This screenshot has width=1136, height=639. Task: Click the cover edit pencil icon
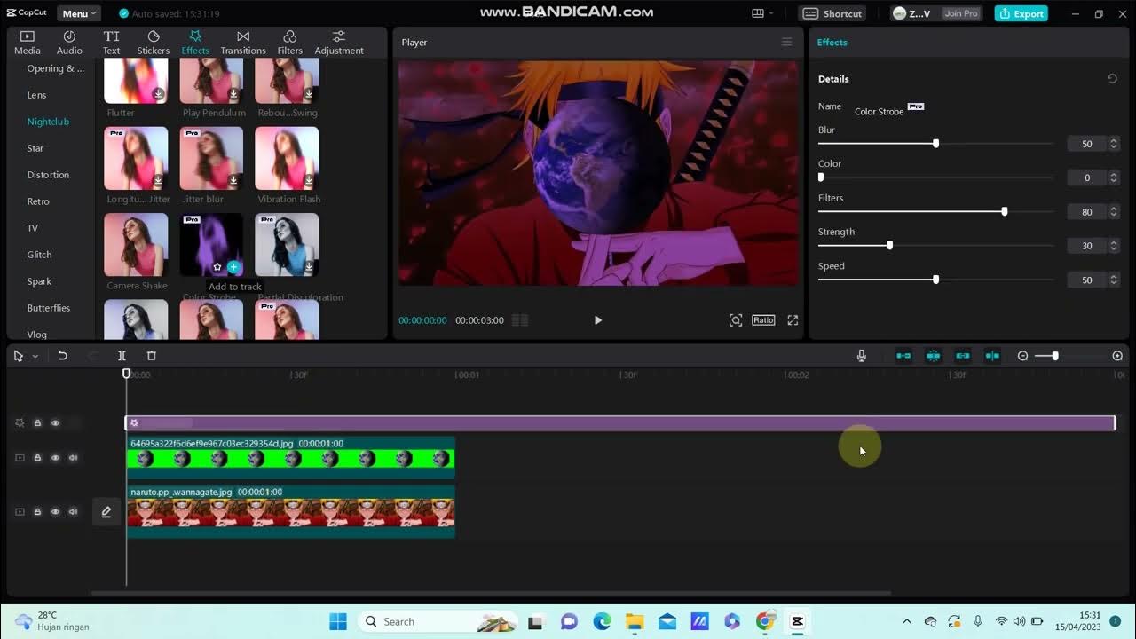pyautogui.click(x=106, y=512)
